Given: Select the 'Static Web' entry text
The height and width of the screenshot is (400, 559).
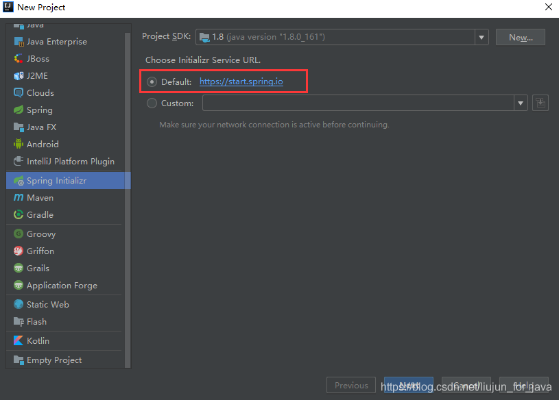Looking at the screenshot, I should point(48,304).
